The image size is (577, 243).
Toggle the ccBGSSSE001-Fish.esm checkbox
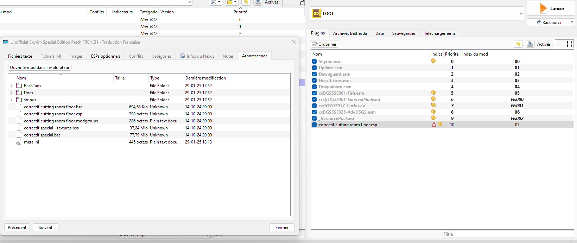(x=315, y=93)
